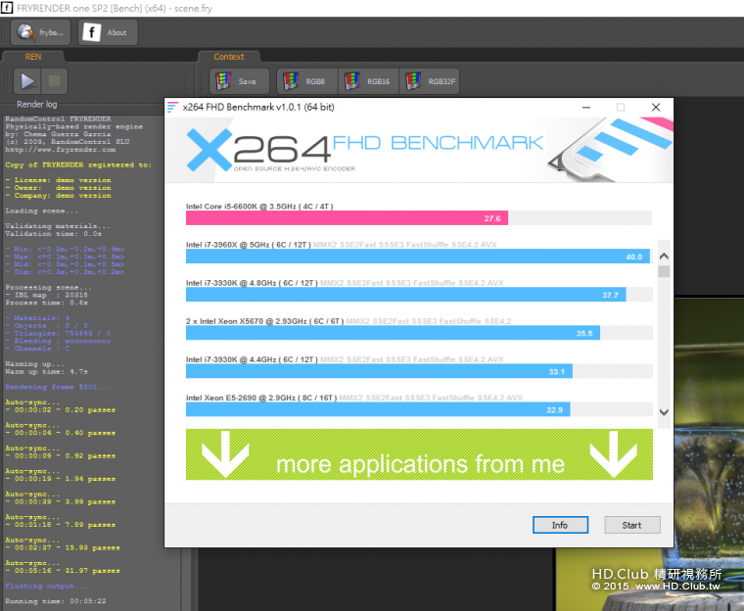Click the FRYRENDER title bar icon

click(x=7, y=7)
